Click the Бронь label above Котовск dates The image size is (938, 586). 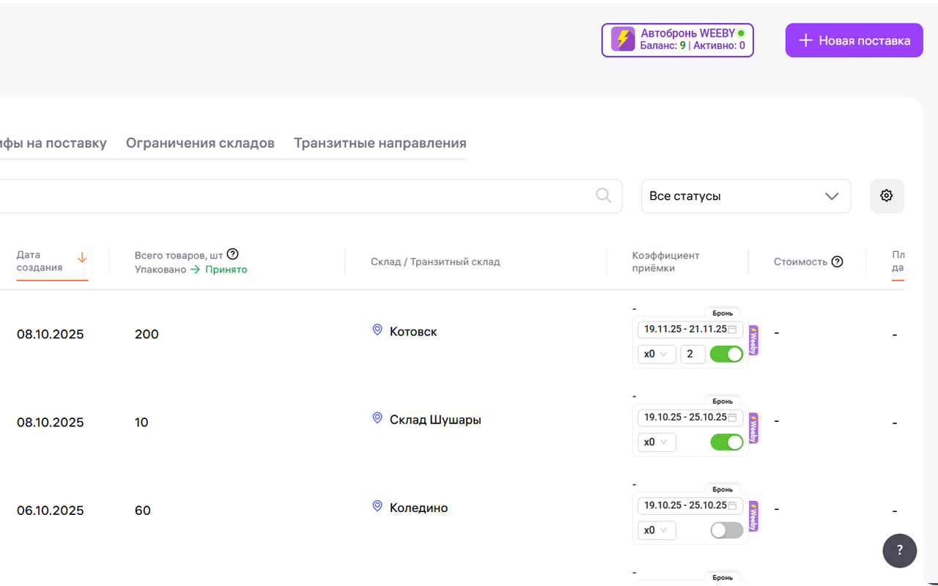(723, 314)
